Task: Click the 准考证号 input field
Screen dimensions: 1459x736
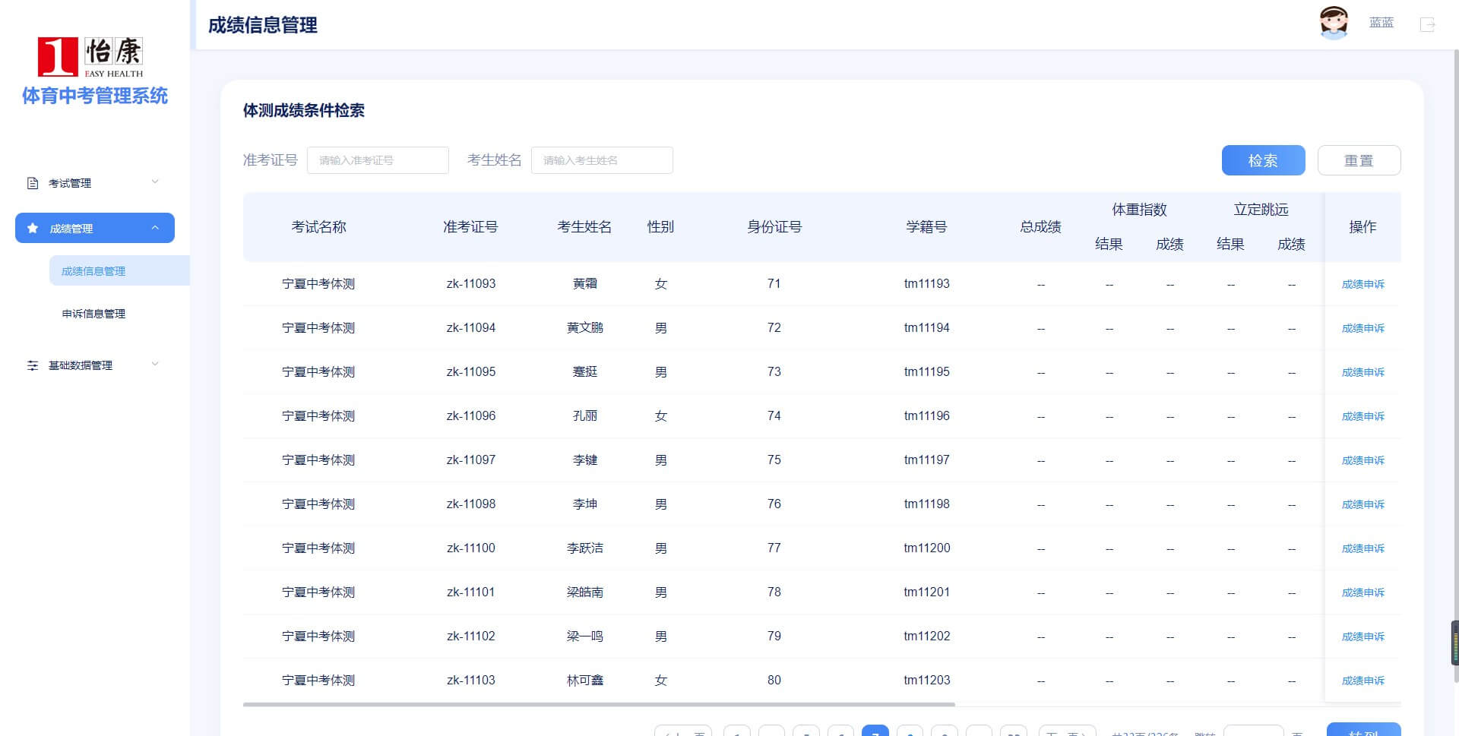Action: pos(378,160)
